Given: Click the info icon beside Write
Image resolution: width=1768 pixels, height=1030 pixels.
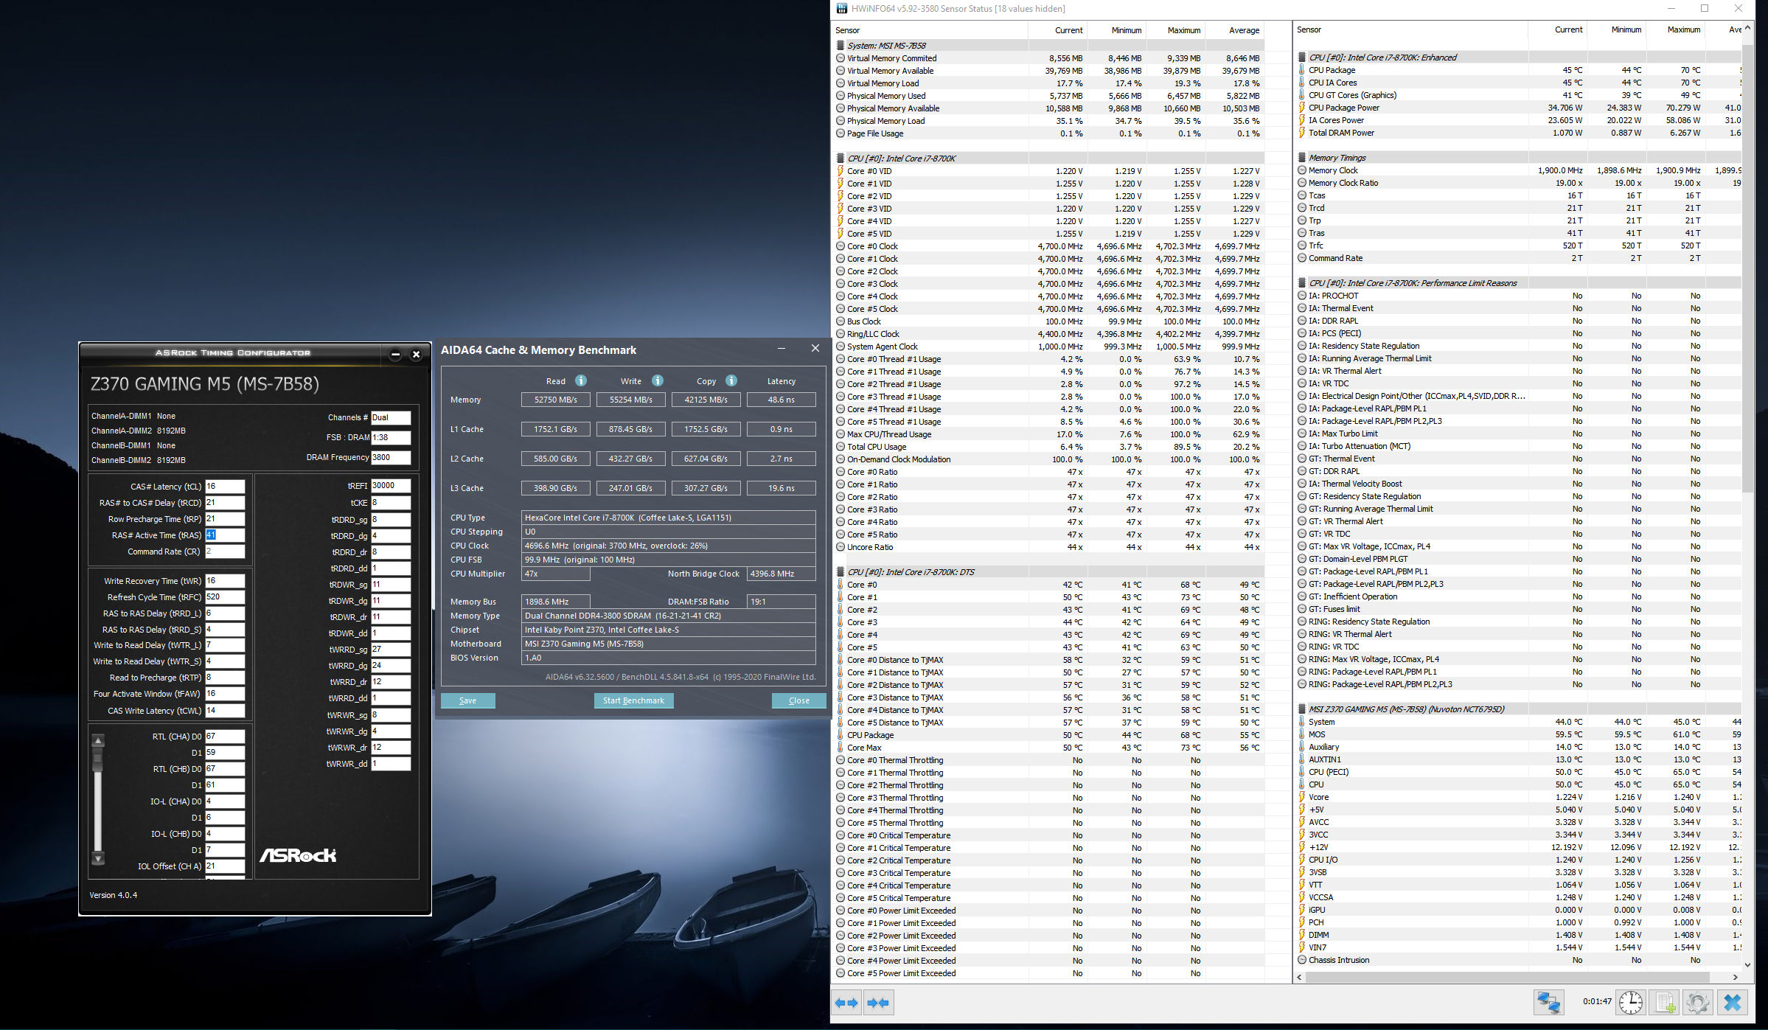Looking at the screenshot, I should point(658,380).
